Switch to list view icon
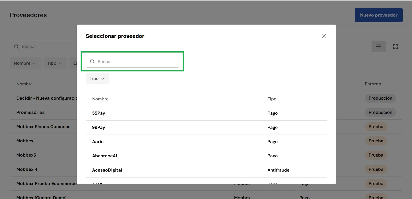The image size is (412, 199). pyautogui.click(x=379, y=47)
